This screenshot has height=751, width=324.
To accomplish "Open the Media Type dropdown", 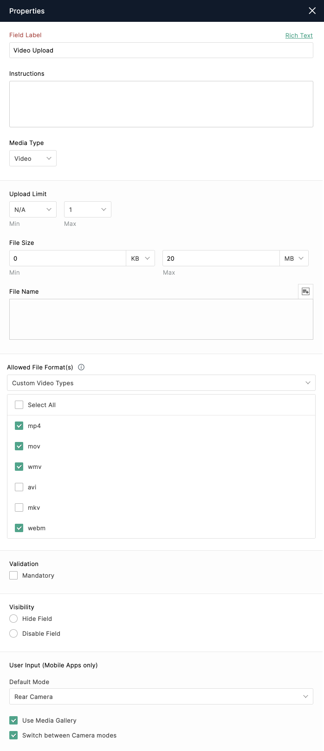I will tap(33, 158).
